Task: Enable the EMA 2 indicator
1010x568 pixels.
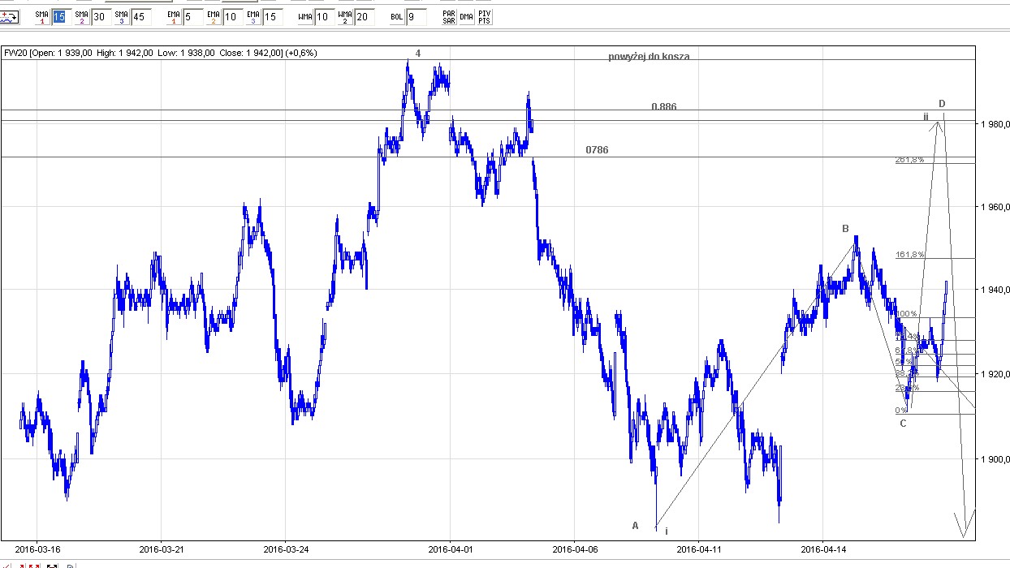Action: (212, 17)
